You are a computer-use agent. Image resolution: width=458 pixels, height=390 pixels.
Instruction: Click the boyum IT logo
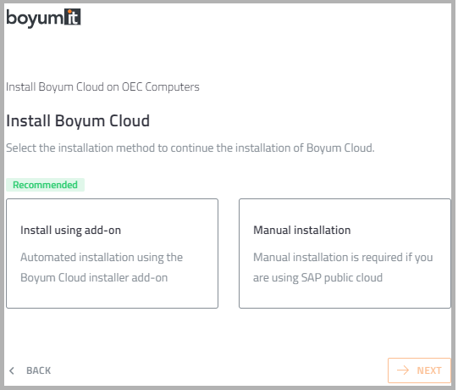43,18
